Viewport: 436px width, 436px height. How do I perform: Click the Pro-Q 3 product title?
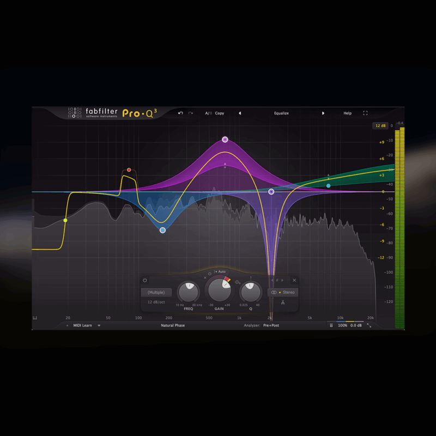point(140,113)
